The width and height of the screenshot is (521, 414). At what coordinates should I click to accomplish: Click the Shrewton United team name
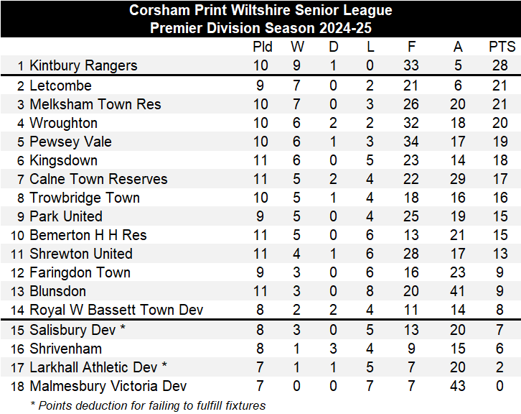(81, 254)
